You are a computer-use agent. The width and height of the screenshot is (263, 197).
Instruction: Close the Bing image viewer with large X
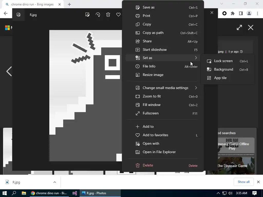[251, 27]
